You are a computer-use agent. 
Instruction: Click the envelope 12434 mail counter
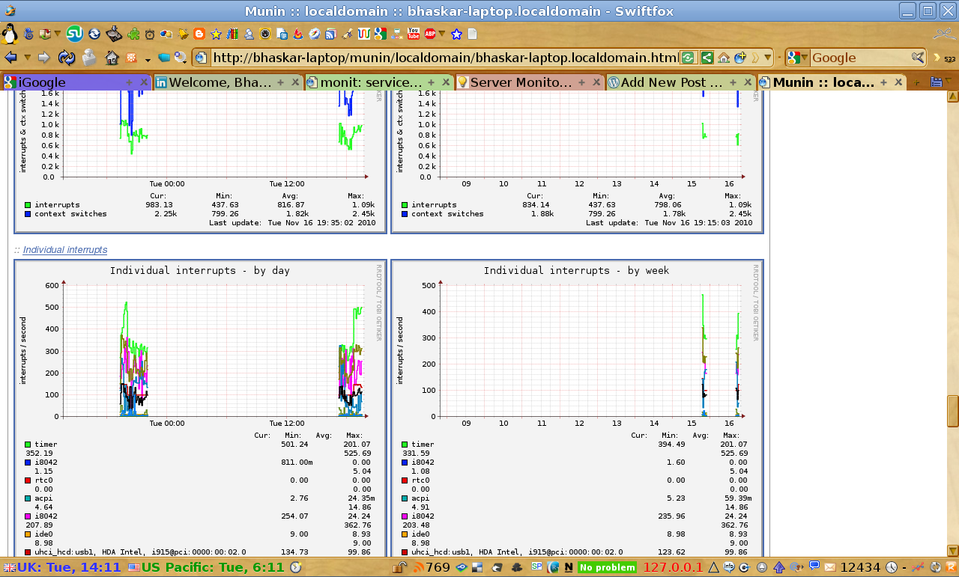[853, 567]
